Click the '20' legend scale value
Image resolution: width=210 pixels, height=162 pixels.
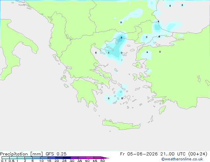pos(57,161)
